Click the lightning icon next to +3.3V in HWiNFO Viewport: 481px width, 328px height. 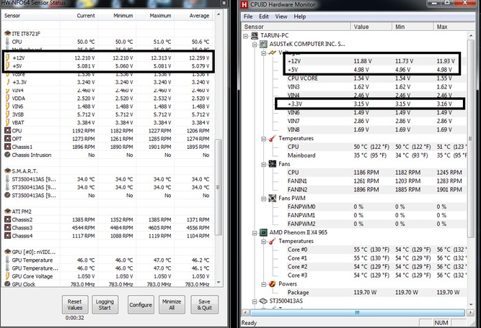8,82
